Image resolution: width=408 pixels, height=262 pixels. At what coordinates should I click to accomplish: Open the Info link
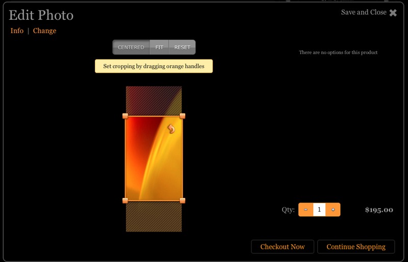tap(17, 31)
